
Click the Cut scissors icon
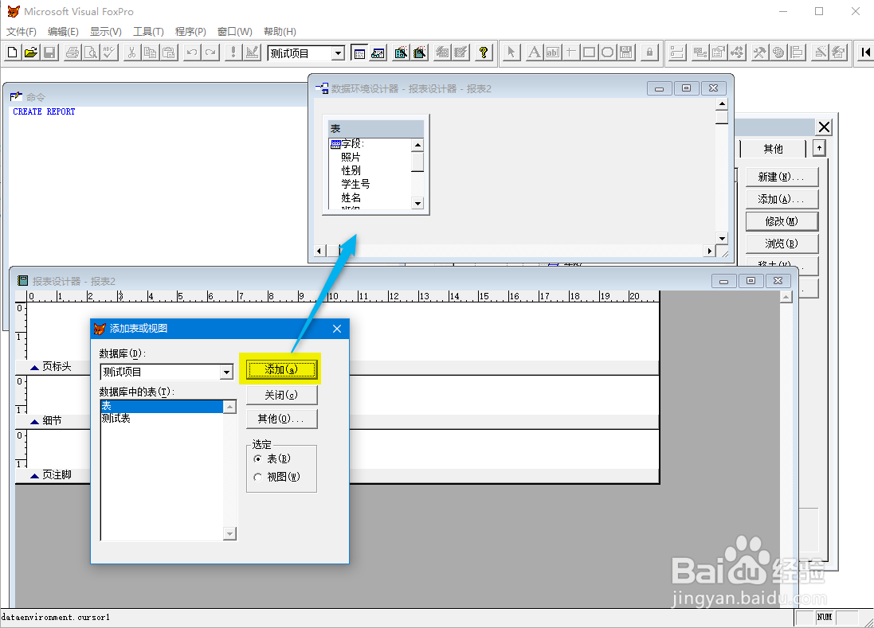click(x=131, y=53)
